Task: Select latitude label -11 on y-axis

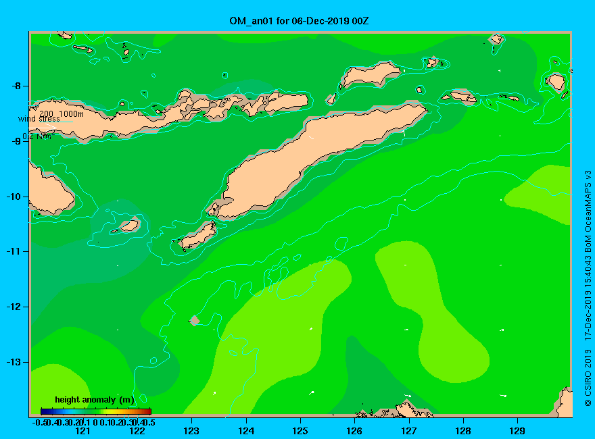Action: pyautogui.click(x=14, y=252)
